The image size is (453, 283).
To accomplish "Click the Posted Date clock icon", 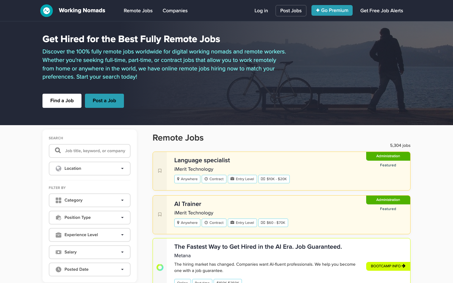I will (59, 269).
